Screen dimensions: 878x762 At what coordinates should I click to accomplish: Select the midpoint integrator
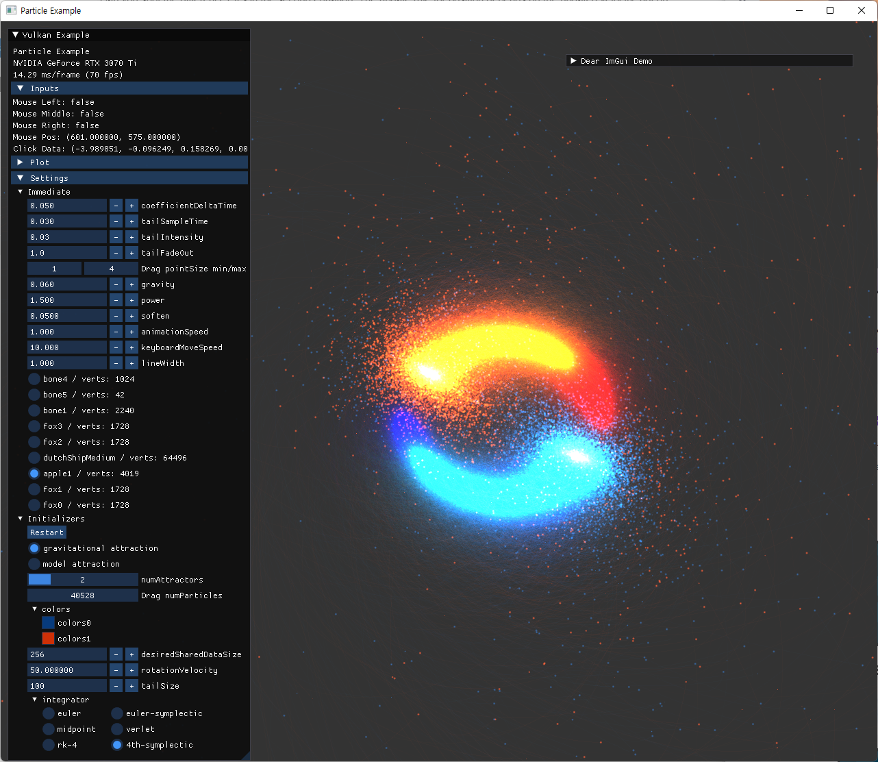tap(49, 729)
